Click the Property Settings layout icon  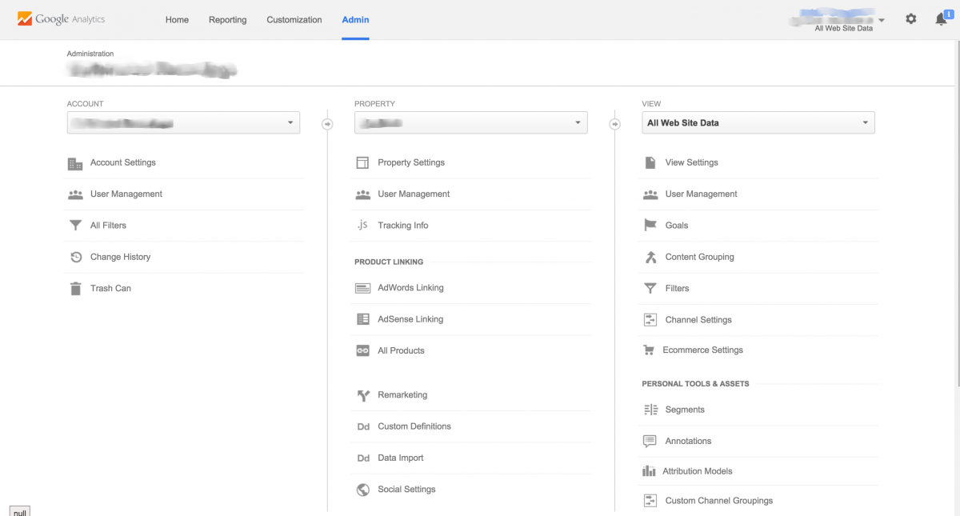[x=362, y=162]
